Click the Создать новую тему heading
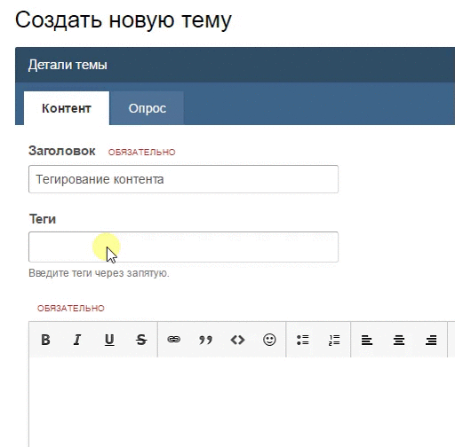 pyautogui.click(x=124, y=20)
